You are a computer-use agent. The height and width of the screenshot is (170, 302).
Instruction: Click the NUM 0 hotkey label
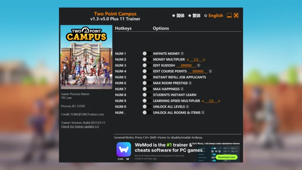click(120, 107)
